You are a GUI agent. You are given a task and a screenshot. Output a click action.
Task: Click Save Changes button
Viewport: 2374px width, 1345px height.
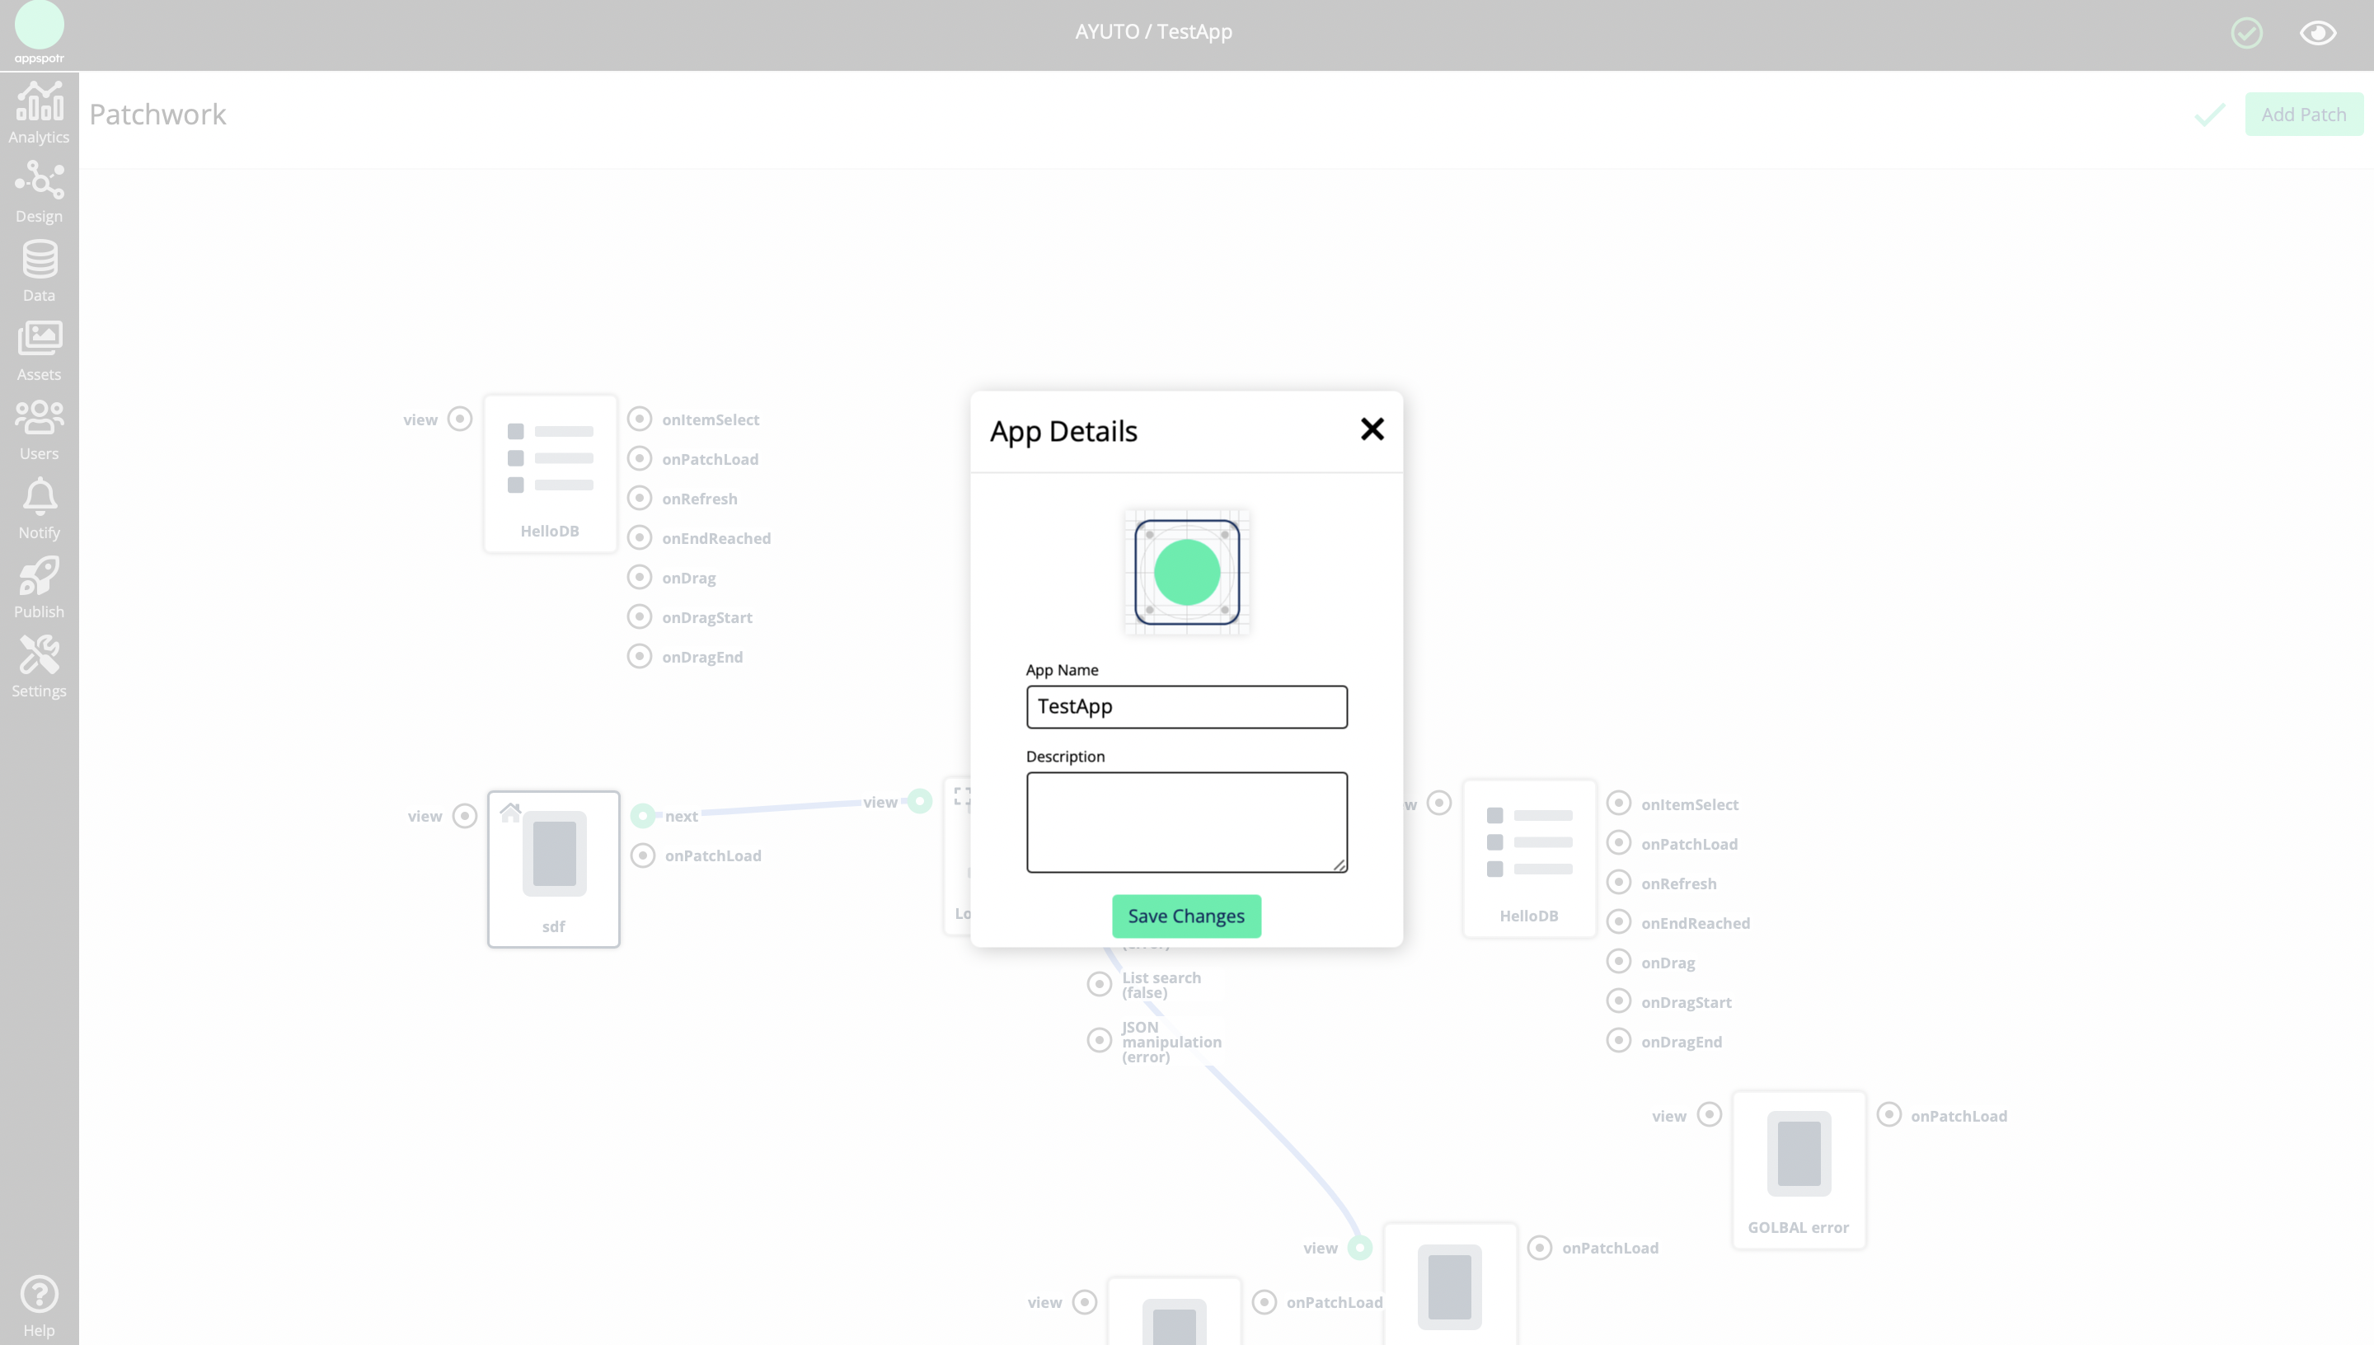pos(1186,916)
